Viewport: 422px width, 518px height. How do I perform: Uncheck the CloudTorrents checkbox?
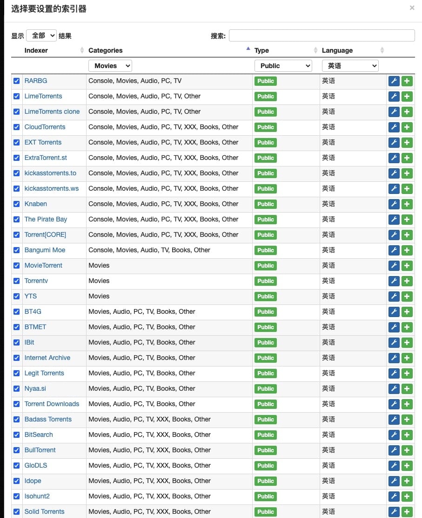(16, 127)
